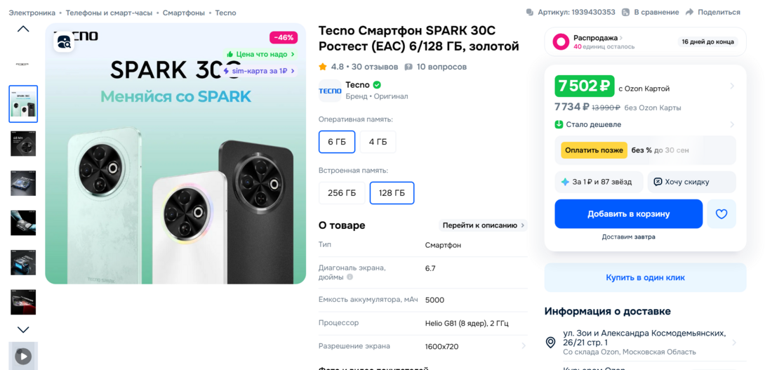Click the compare icon labeled В сравнение
The height and width of the screenshot is (370, 765).
click(x=627, y=12)
